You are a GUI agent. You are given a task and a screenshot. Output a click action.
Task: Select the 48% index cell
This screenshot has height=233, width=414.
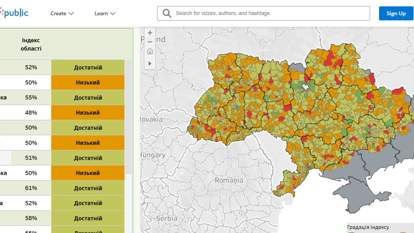click(x=31, y=113)
